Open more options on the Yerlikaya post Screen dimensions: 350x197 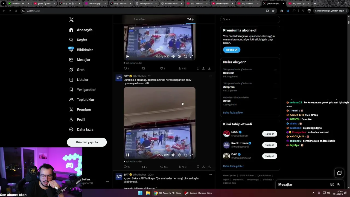(211, 175)
